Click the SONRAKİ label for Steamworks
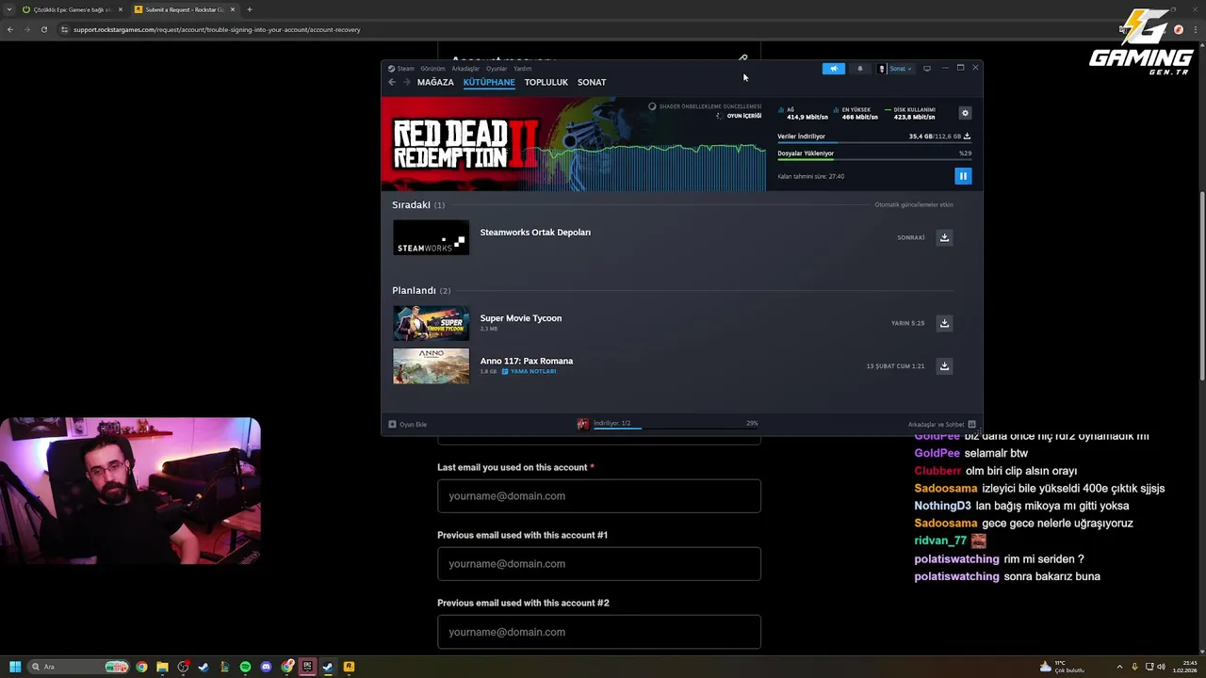The height and width of the screenshot is (678, 1206). click(x=911, y=237)
